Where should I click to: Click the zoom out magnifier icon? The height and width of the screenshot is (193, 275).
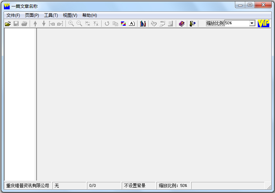[79, 24]
